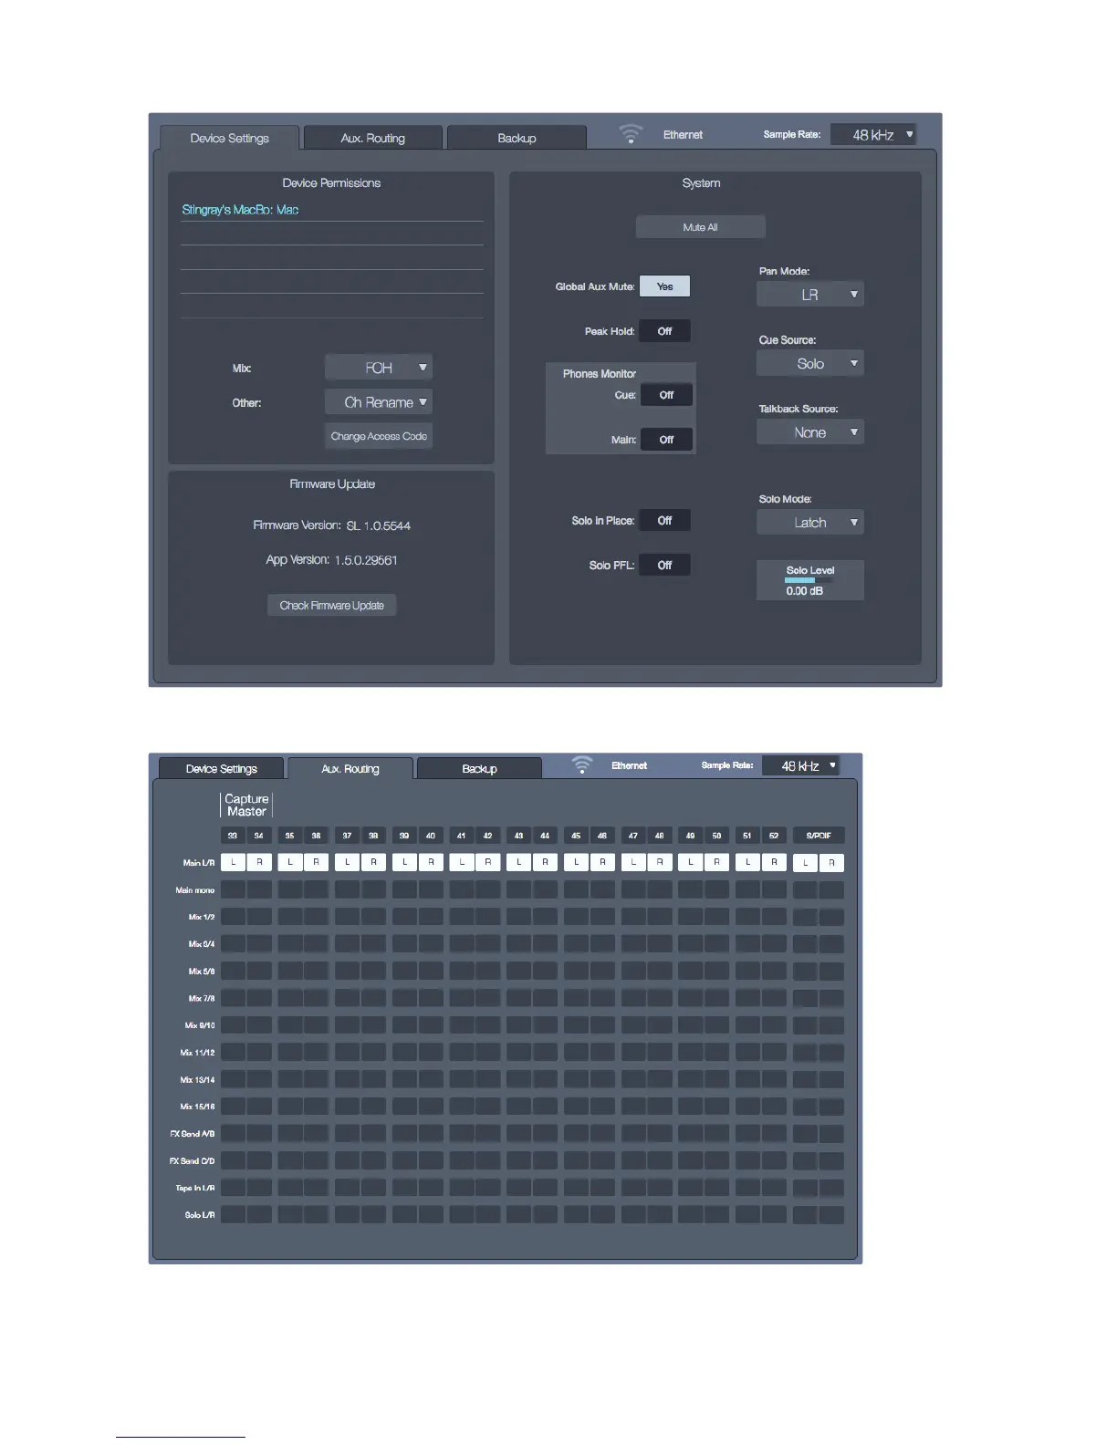
Task: Toggle Main L/R R cell under column 34
Action: pyautogui.click(x=259, y=862)
